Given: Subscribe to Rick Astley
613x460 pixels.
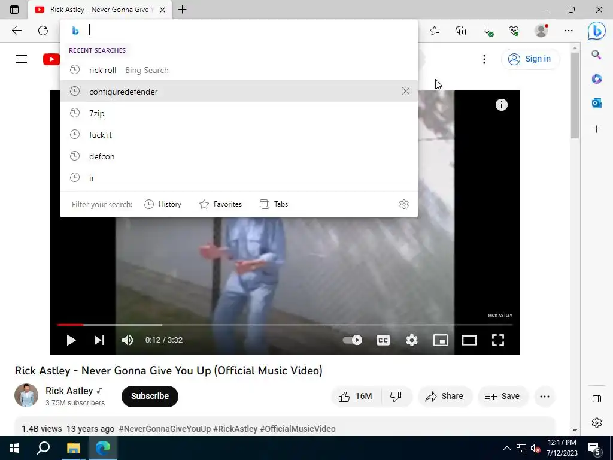Looking at the screenshot, I should tap(150, 397).
